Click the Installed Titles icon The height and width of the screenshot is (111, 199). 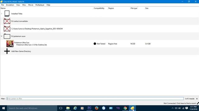7,14
